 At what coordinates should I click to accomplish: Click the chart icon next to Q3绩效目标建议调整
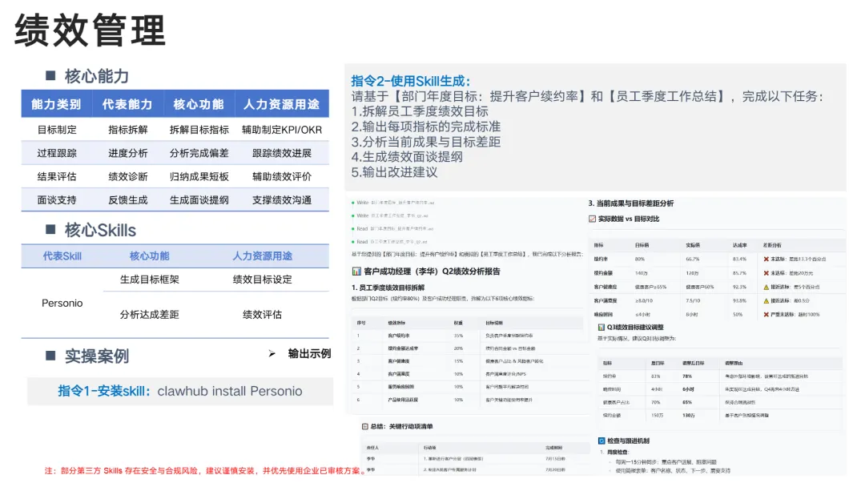coord(601,327)
